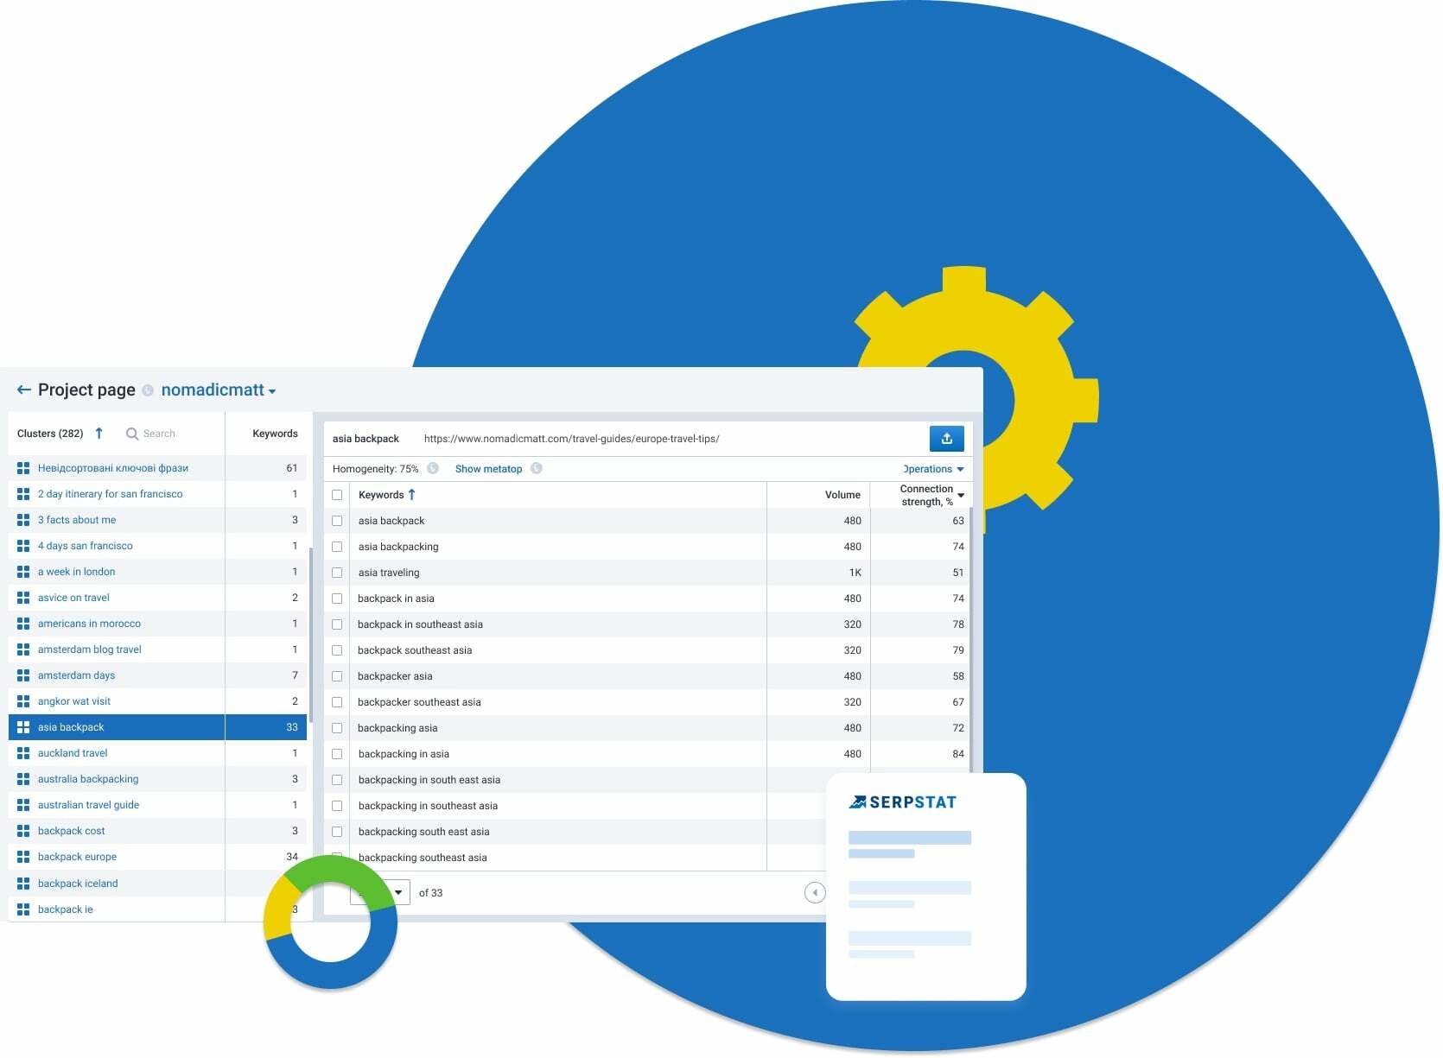Toggle the select-all Keywords header checkbox
The width and height of the screenshot is (1443, 1058).
click(x=337, y=495)
